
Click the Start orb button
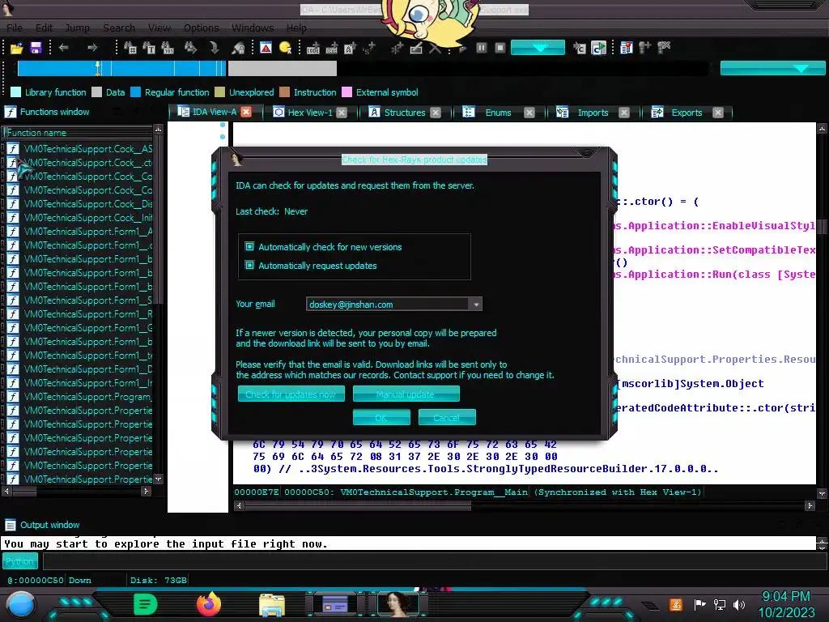coord(20,605)
